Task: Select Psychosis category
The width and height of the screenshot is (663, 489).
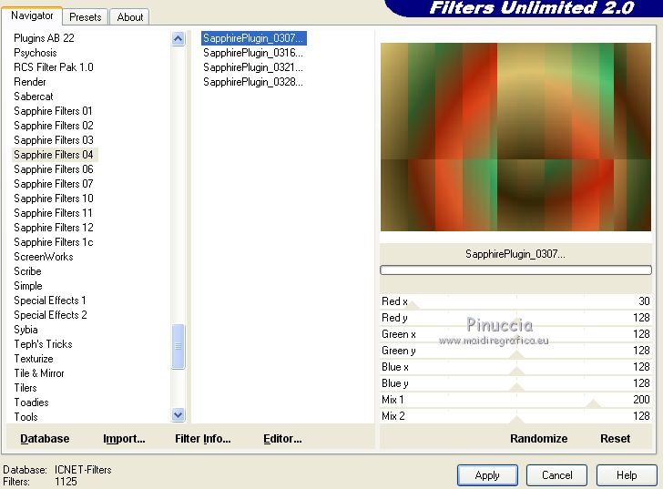Action: [36, 53]
